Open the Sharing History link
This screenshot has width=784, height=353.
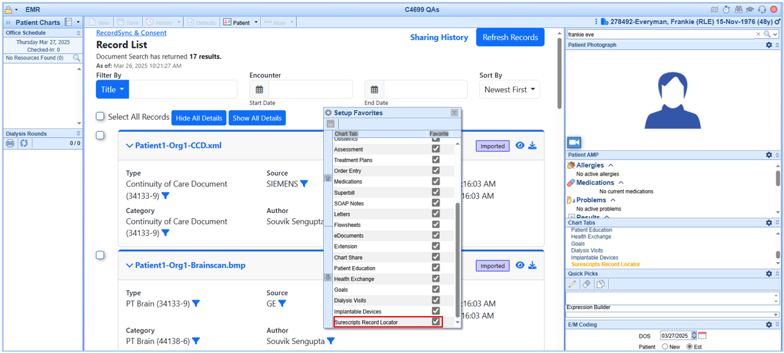pos(439,38)
